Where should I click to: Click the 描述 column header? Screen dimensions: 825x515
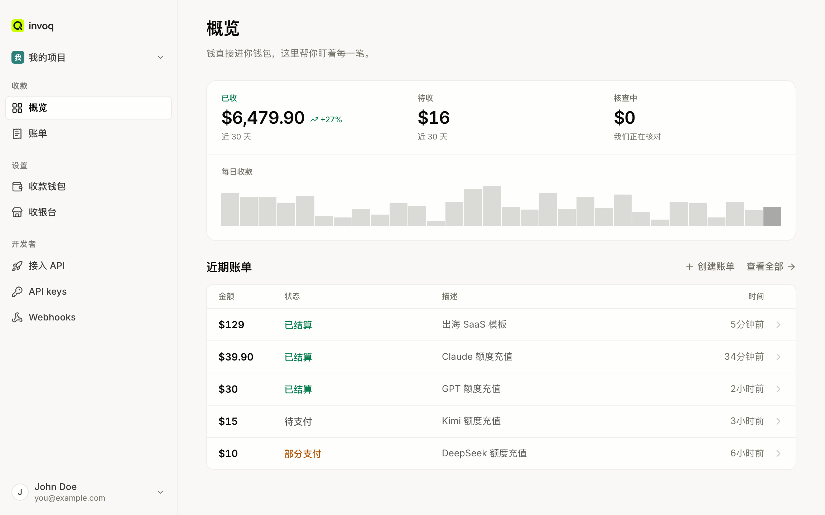[450, 296]
